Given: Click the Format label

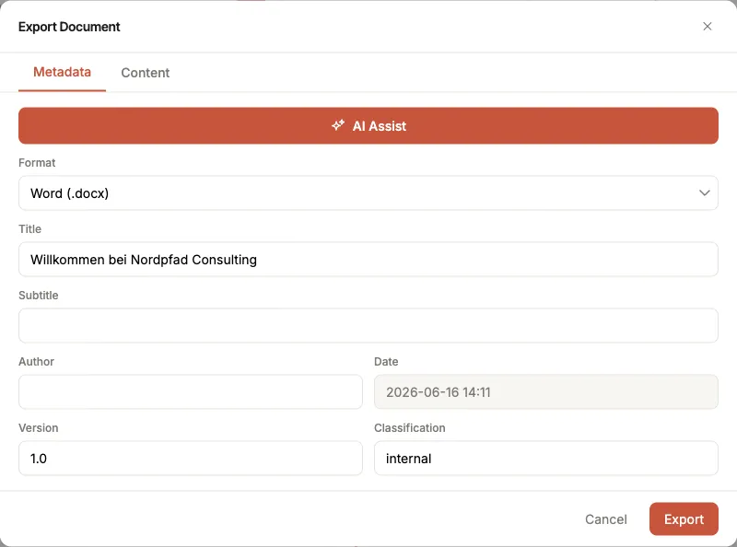Looking at the screenshot, I should point(37,163).
